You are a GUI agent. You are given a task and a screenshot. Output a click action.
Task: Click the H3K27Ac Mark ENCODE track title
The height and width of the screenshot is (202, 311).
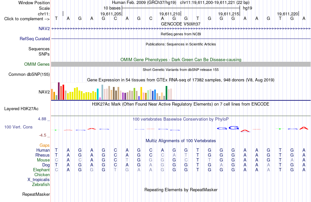pos(181,104)
